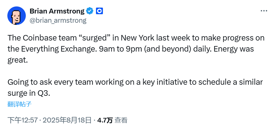The image size is (275, 132).
Task: Click the 2025年8月18日 post date
Action: pos(67,120)
